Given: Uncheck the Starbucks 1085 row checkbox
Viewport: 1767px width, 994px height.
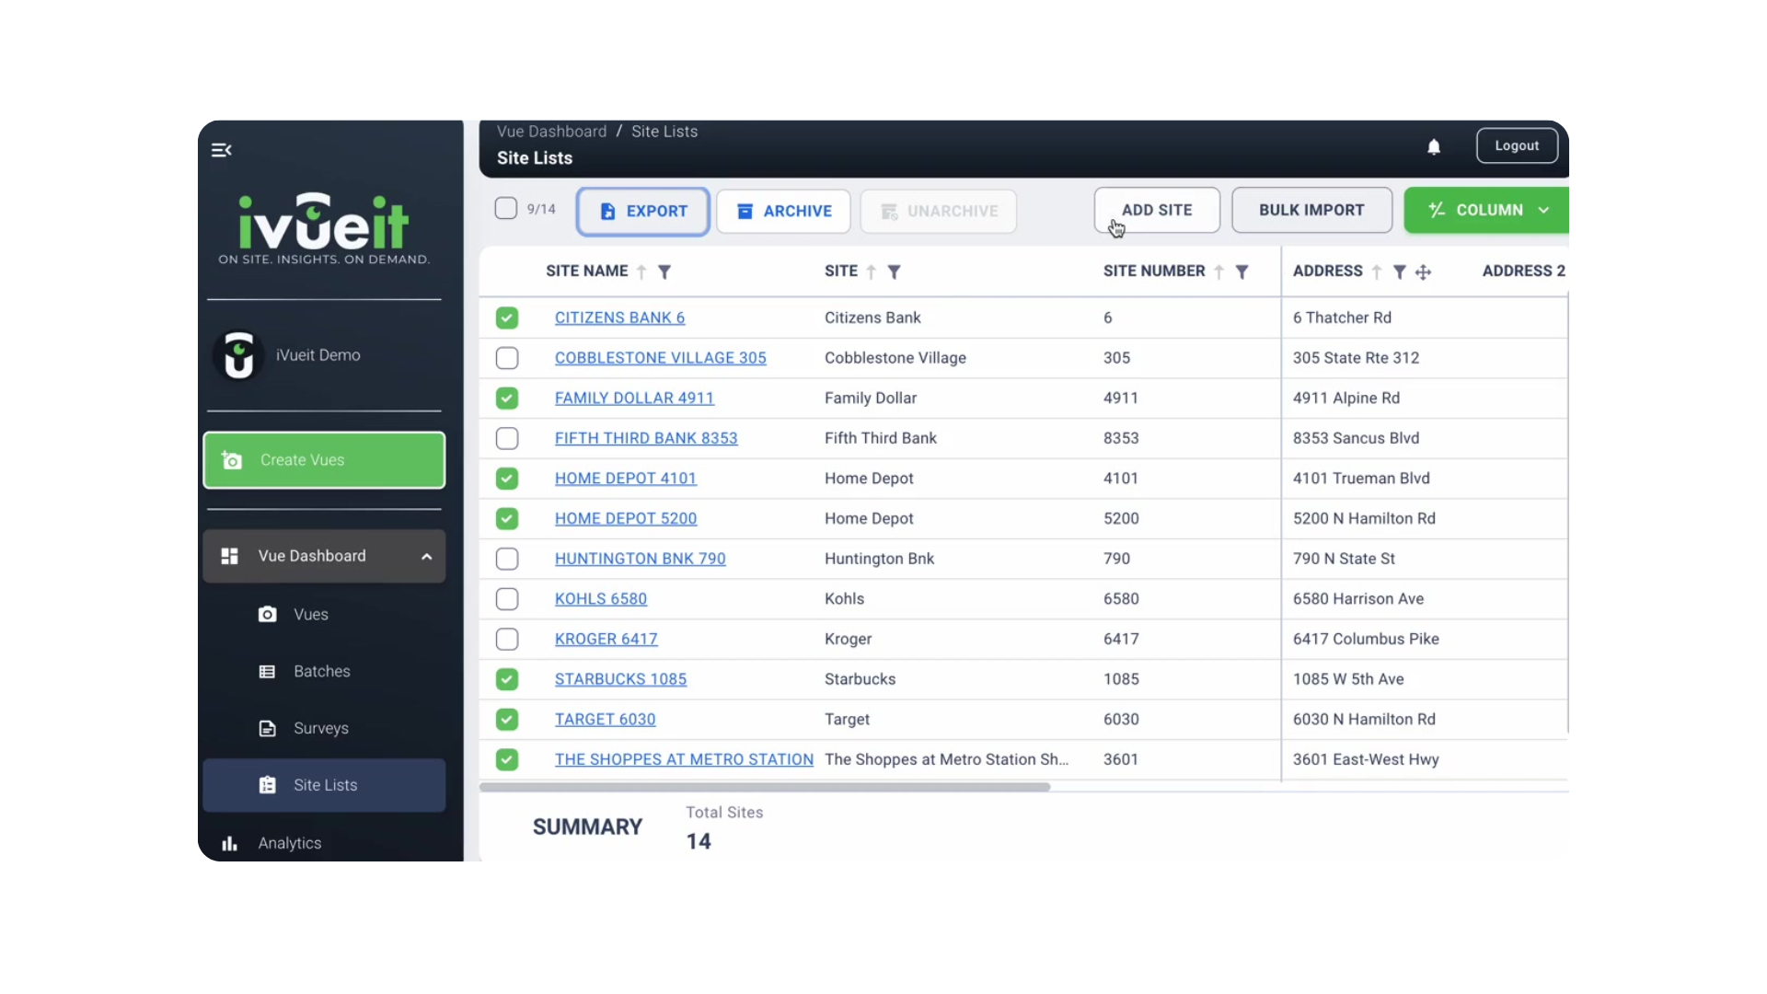Looking at the screenshot, I should [x=507, y=679].
